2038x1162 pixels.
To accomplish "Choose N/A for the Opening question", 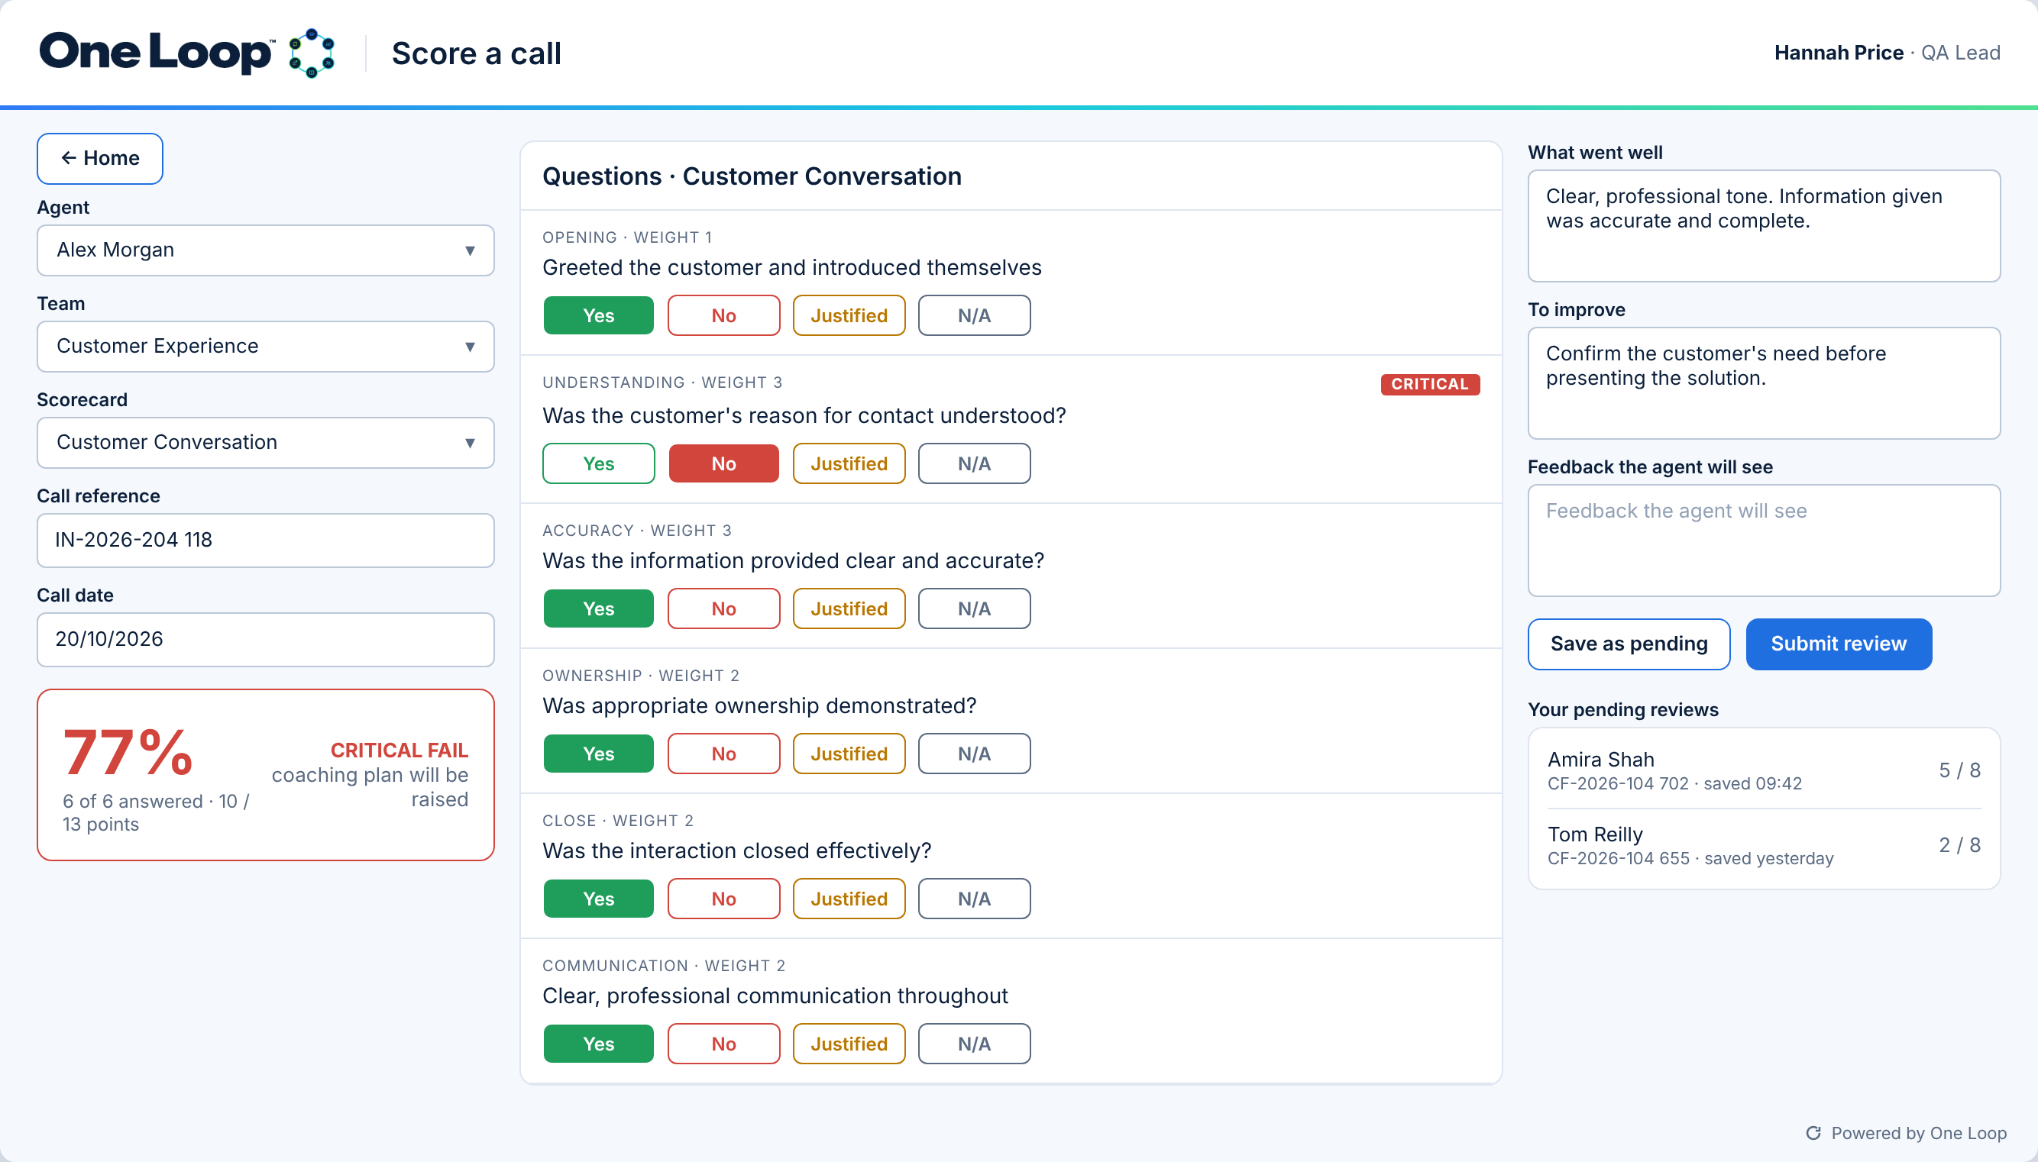I will pyautogui.click(x=975, y=315).
